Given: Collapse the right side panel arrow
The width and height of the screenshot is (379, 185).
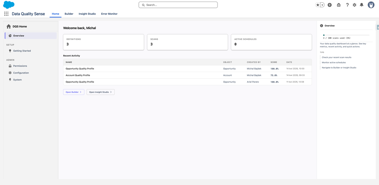Looking at the screenshot, I should click(377, 27).
